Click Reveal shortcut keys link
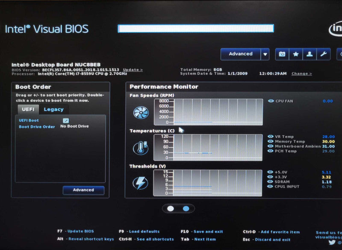The width and height of the screenshot is (342, 250). pyautogui.click(x=91, y=239)
